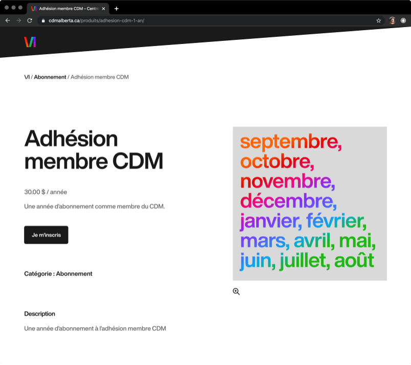This screenshot has height=365, width=411.
Task: Bookmark this page with the star icon
Action: 379,20
